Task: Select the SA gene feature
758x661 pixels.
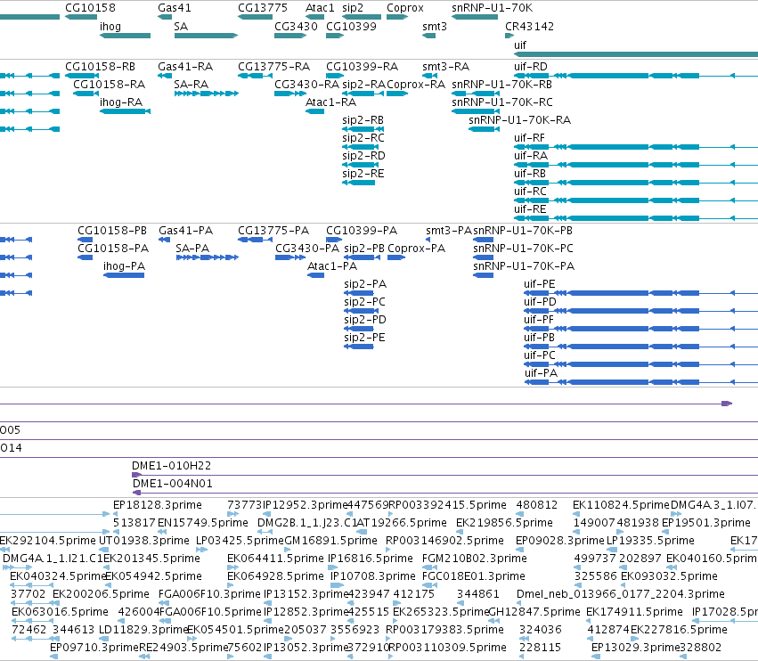Action: click(x=206, y=36)
